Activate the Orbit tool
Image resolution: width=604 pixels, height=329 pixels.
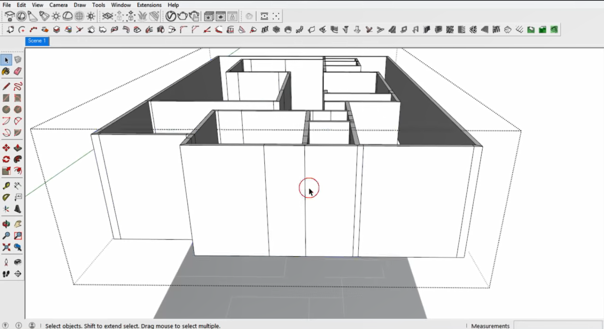pyautogui.click(x=6, y=224)
